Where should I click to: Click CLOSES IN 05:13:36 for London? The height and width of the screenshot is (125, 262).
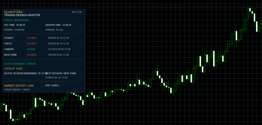[x=59, y=49]
